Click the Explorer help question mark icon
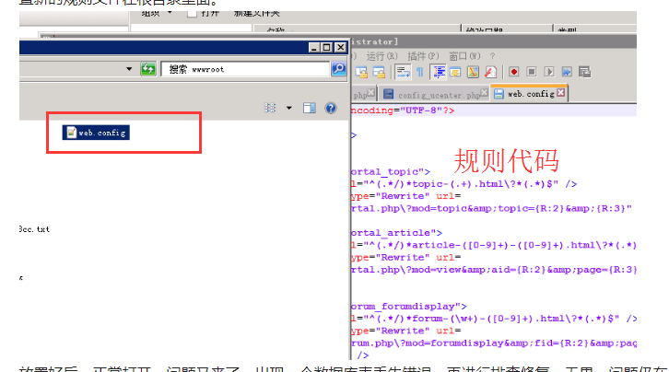 (330, 108)
